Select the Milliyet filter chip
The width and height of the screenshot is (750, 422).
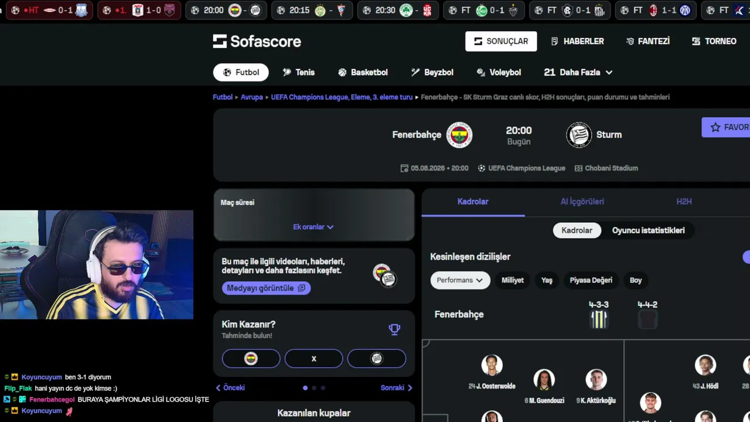click(x=513, y=280)
